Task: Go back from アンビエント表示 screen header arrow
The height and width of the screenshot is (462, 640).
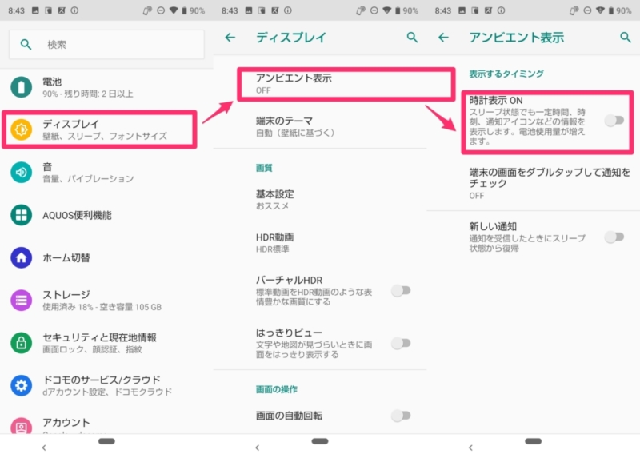Action: 443,38
